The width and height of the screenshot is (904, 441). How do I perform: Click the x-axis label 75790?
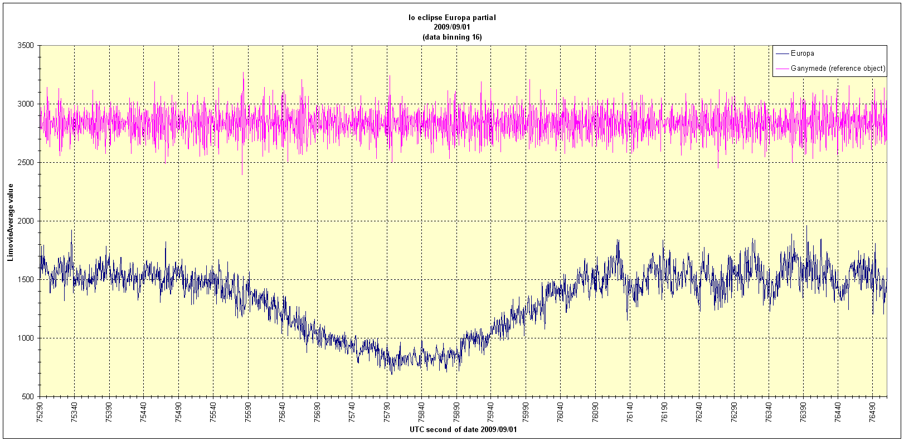tap(387, 411)
